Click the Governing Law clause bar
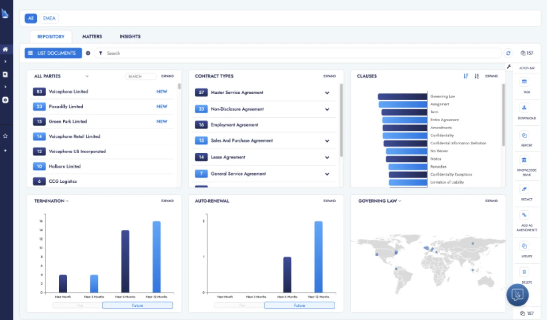 click(x=402, y=96)
